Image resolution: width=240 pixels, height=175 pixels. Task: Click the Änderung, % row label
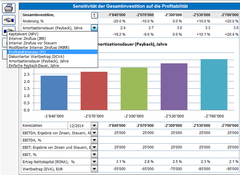coord(33,21)
